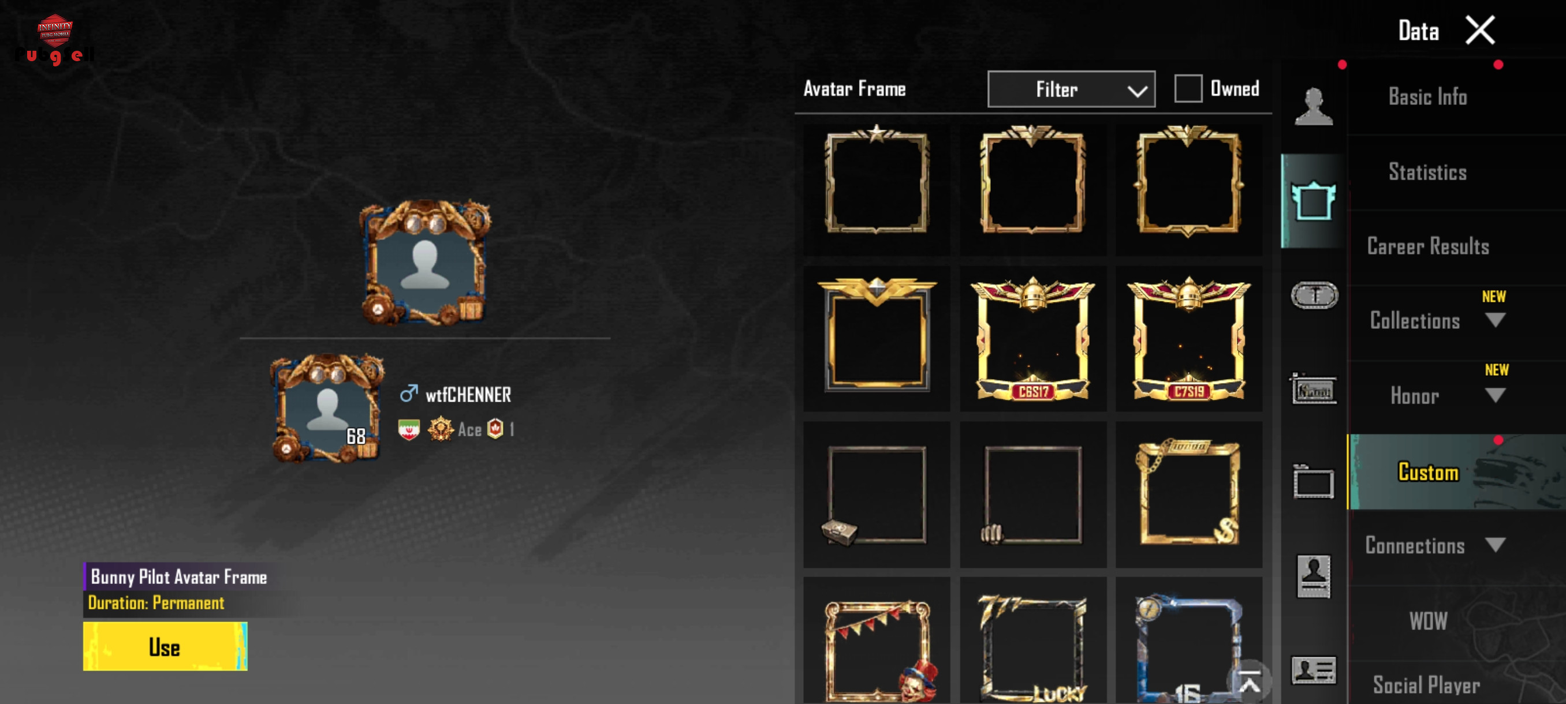Expand the Connections section arrow
The height and width of the screenshot is (704, 1566).
(1495, 545)
